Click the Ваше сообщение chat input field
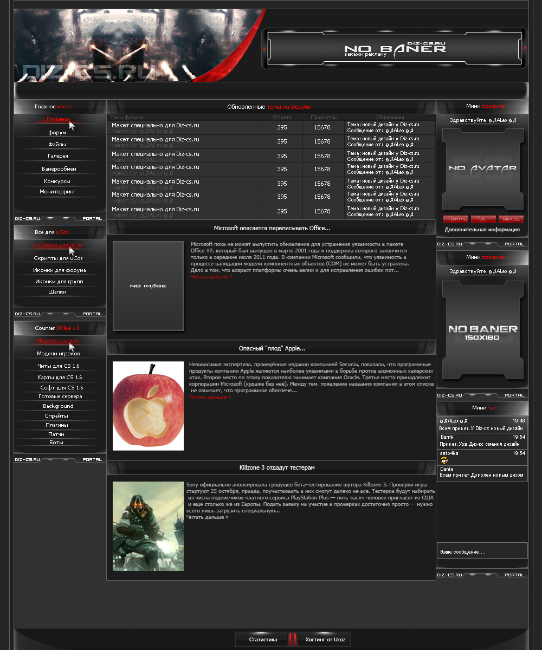542x650 pixels. pyautogui.click(x=482, y=551)
